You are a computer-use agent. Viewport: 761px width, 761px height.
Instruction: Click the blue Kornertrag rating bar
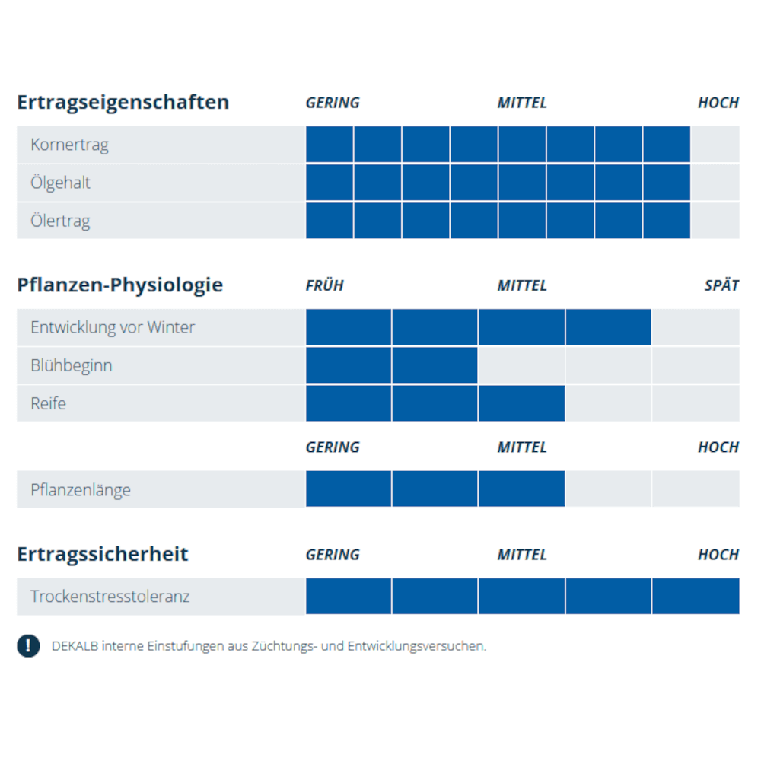(x=498, y=145)
